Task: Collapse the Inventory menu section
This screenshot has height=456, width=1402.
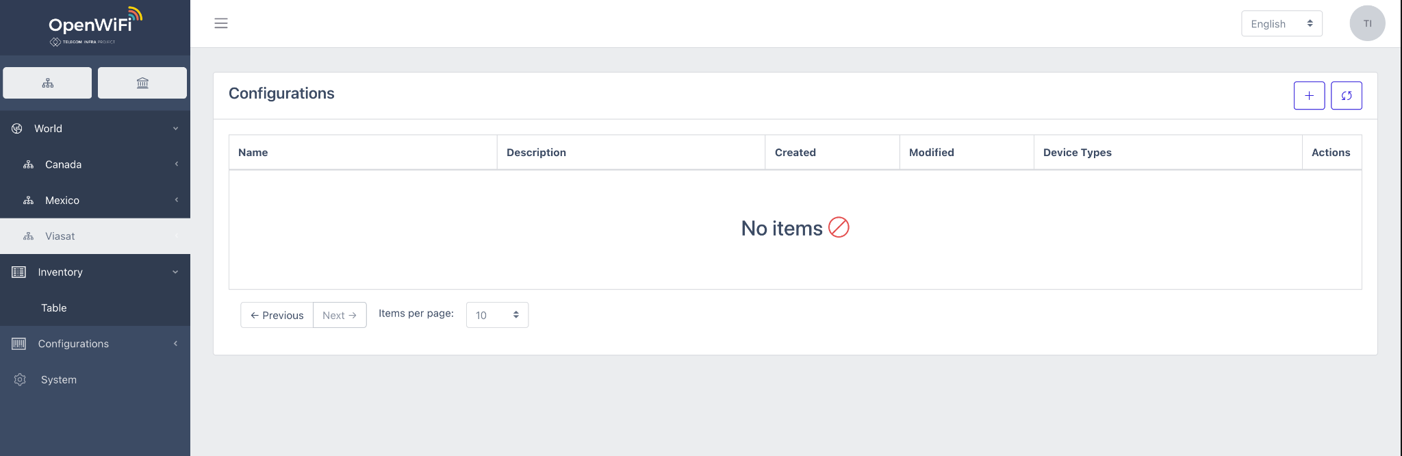Action: tap(175, 272)
